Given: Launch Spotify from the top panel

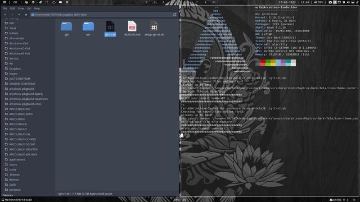Looking at the screenshot, I should pyautogui.click(x=33, y=2).
